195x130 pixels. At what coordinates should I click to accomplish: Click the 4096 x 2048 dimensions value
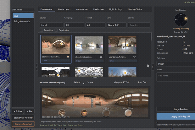coord(188,53)
